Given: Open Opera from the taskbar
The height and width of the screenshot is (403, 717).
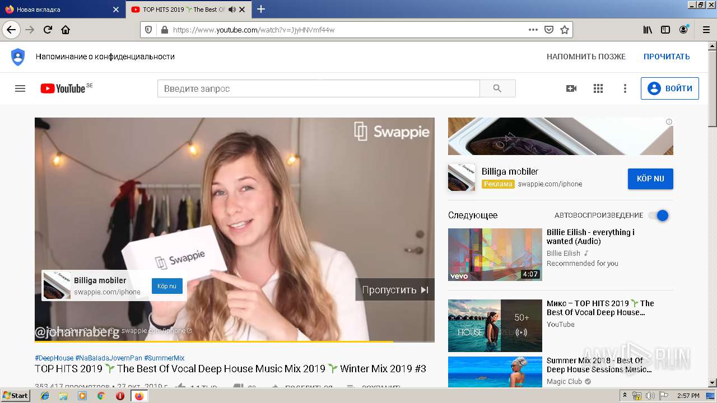Looking at the screenshot, I should (120, 396).
